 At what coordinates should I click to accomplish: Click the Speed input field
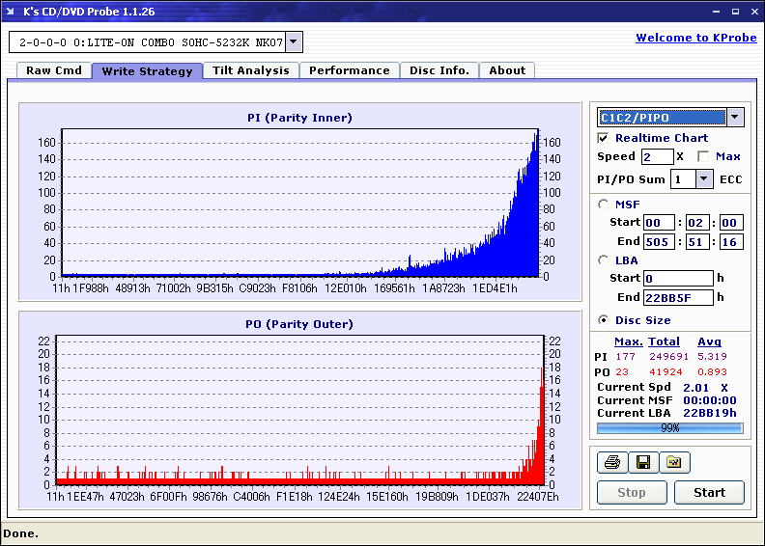[657, 157]
